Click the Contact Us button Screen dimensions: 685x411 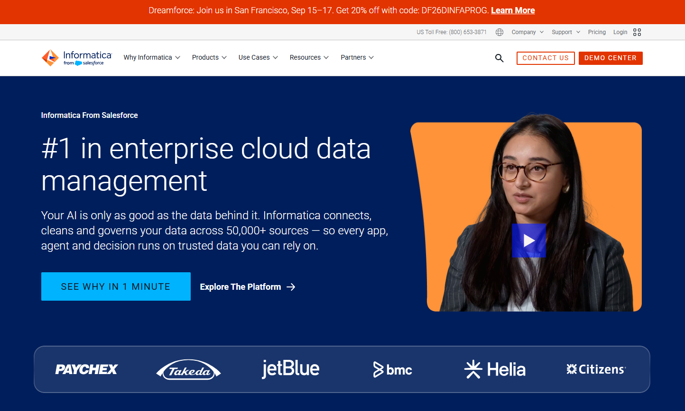pyautogui.click(x=546, y=58)
